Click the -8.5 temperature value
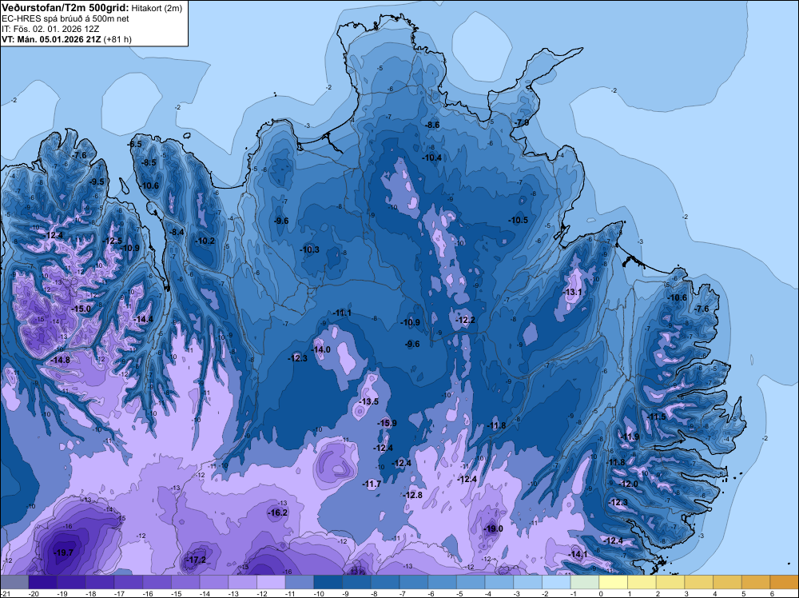 point(149,162)
